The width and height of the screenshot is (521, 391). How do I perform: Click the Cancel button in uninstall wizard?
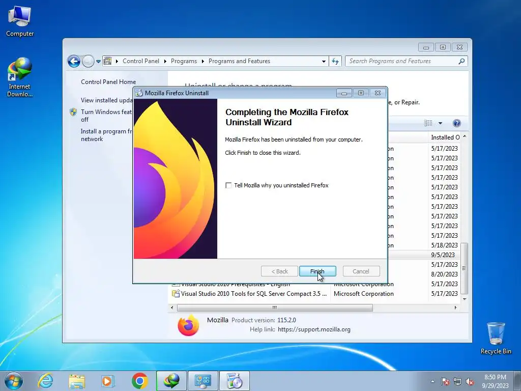361,271
